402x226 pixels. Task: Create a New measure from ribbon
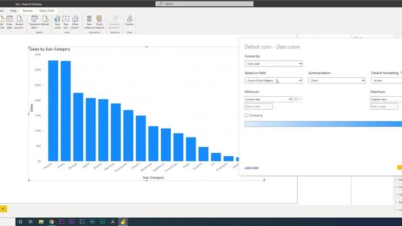[x=89, y=22]
